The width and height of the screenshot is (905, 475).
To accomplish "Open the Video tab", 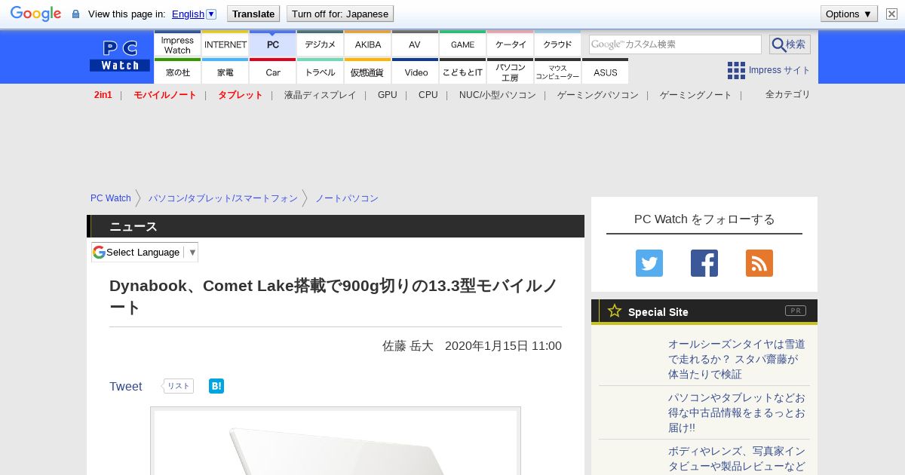I will pos(416,72).
